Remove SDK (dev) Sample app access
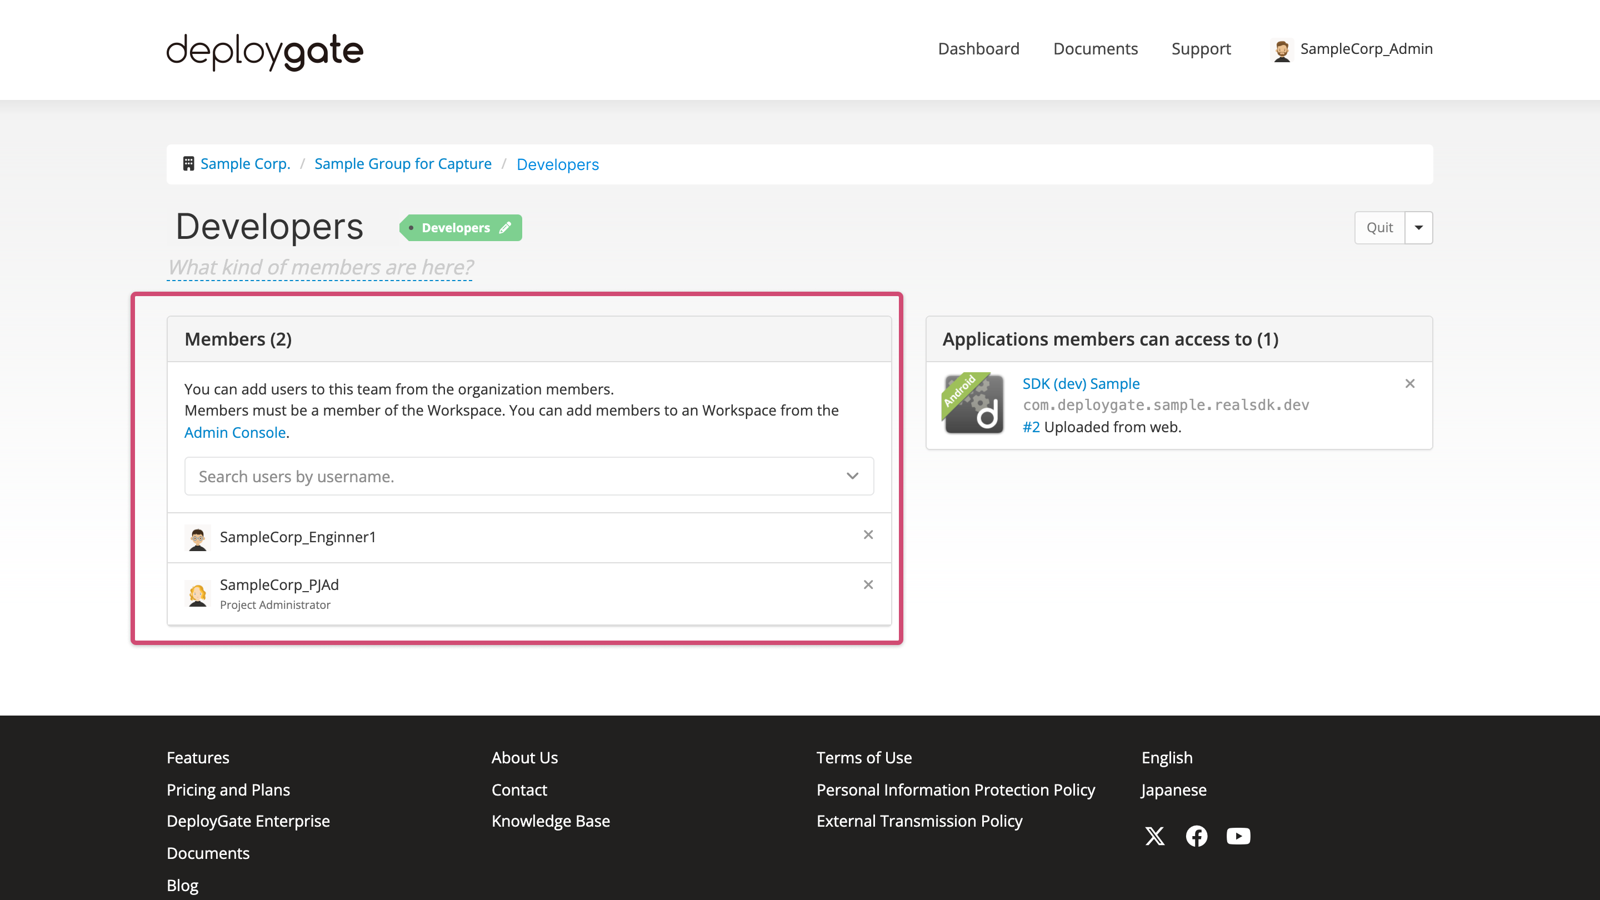The image size is (1600, 900). pos(1409,384)
